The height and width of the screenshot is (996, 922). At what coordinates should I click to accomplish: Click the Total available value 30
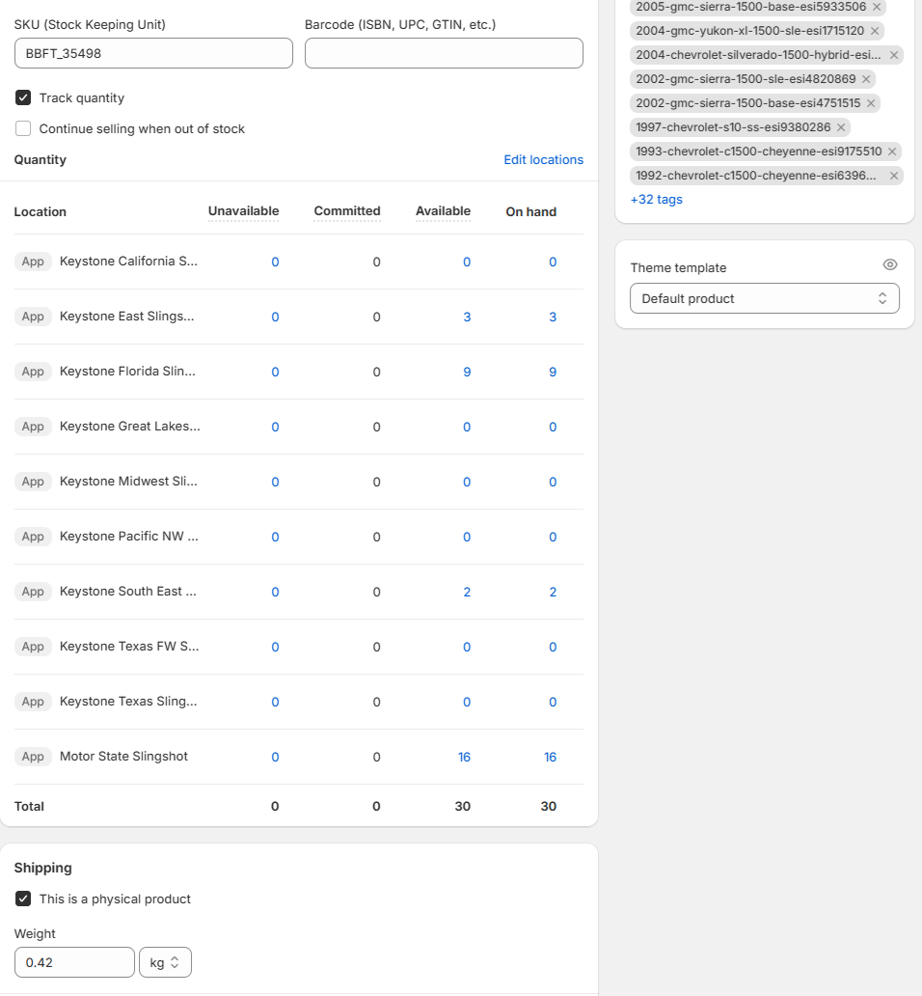tap(463, 806)
